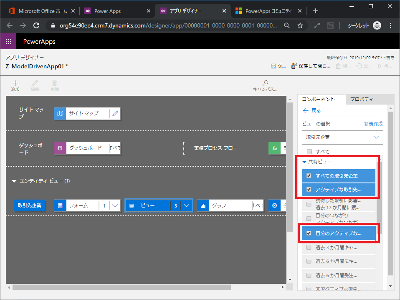The height and width of the screenshot is (300, 400).
Task: Click the blue 取引先企業 entity button
Action: 29,205
